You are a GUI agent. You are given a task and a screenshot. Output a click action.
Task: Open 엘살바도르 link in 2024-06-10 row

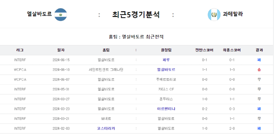pos(166,70)
